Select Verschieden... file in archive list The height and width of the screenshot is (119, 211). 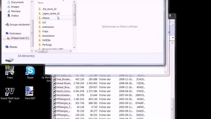tap(62, 95)
